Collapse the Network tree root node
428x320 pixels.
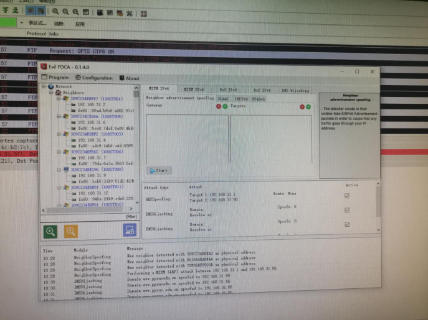pos(44,86)
